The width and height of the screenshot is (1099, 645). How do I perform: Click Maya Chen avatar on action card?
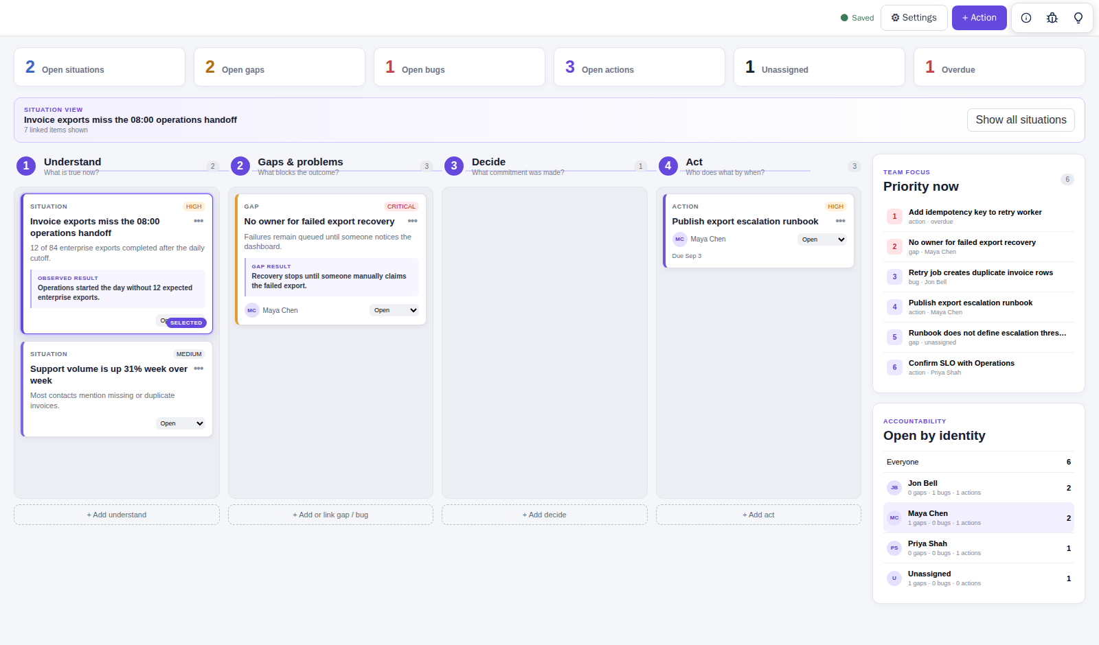tap(679, 239)
